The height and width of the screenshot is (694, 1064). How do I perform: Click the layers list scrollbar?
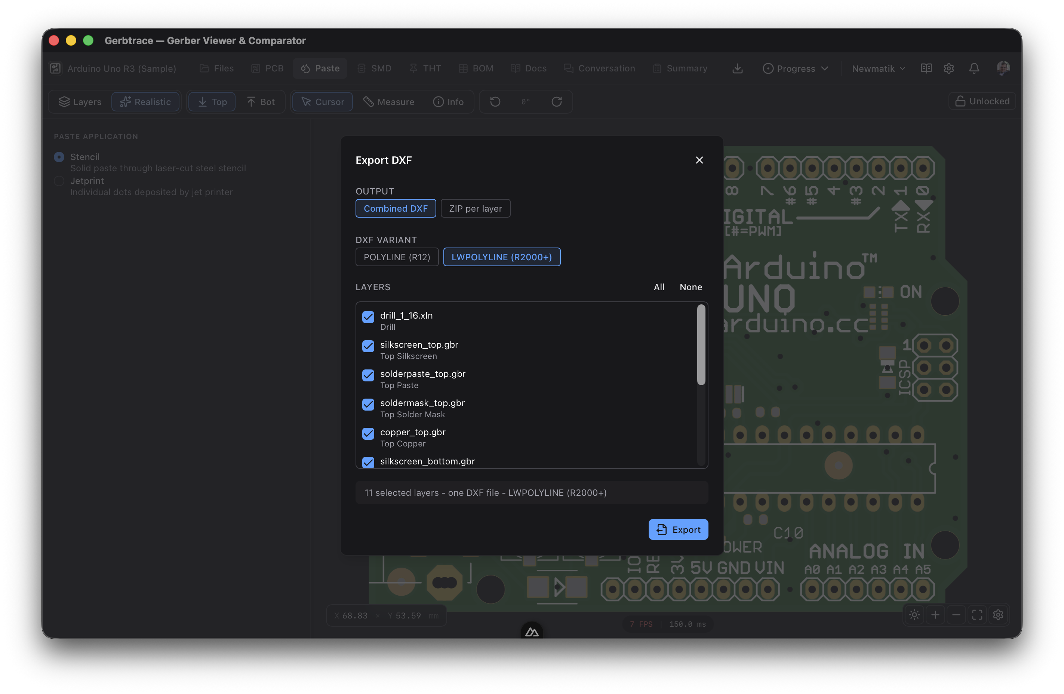[x=701, y=344]
